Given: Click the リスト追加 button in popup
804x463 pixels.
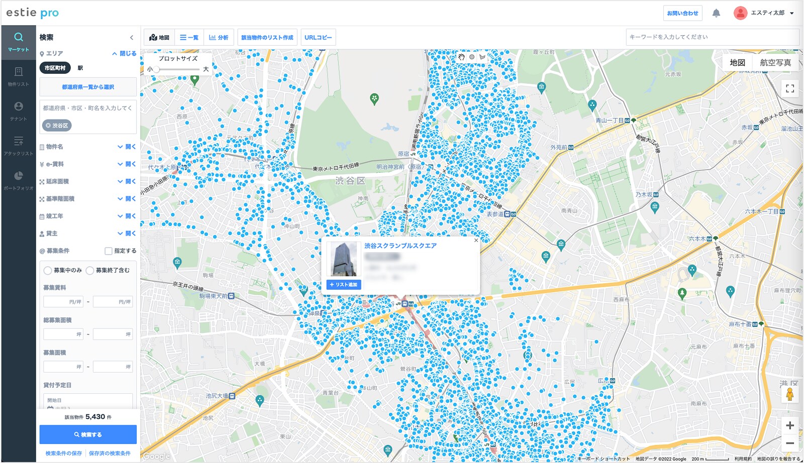Looking at the screenshot, I should click(x=344, y=285).
